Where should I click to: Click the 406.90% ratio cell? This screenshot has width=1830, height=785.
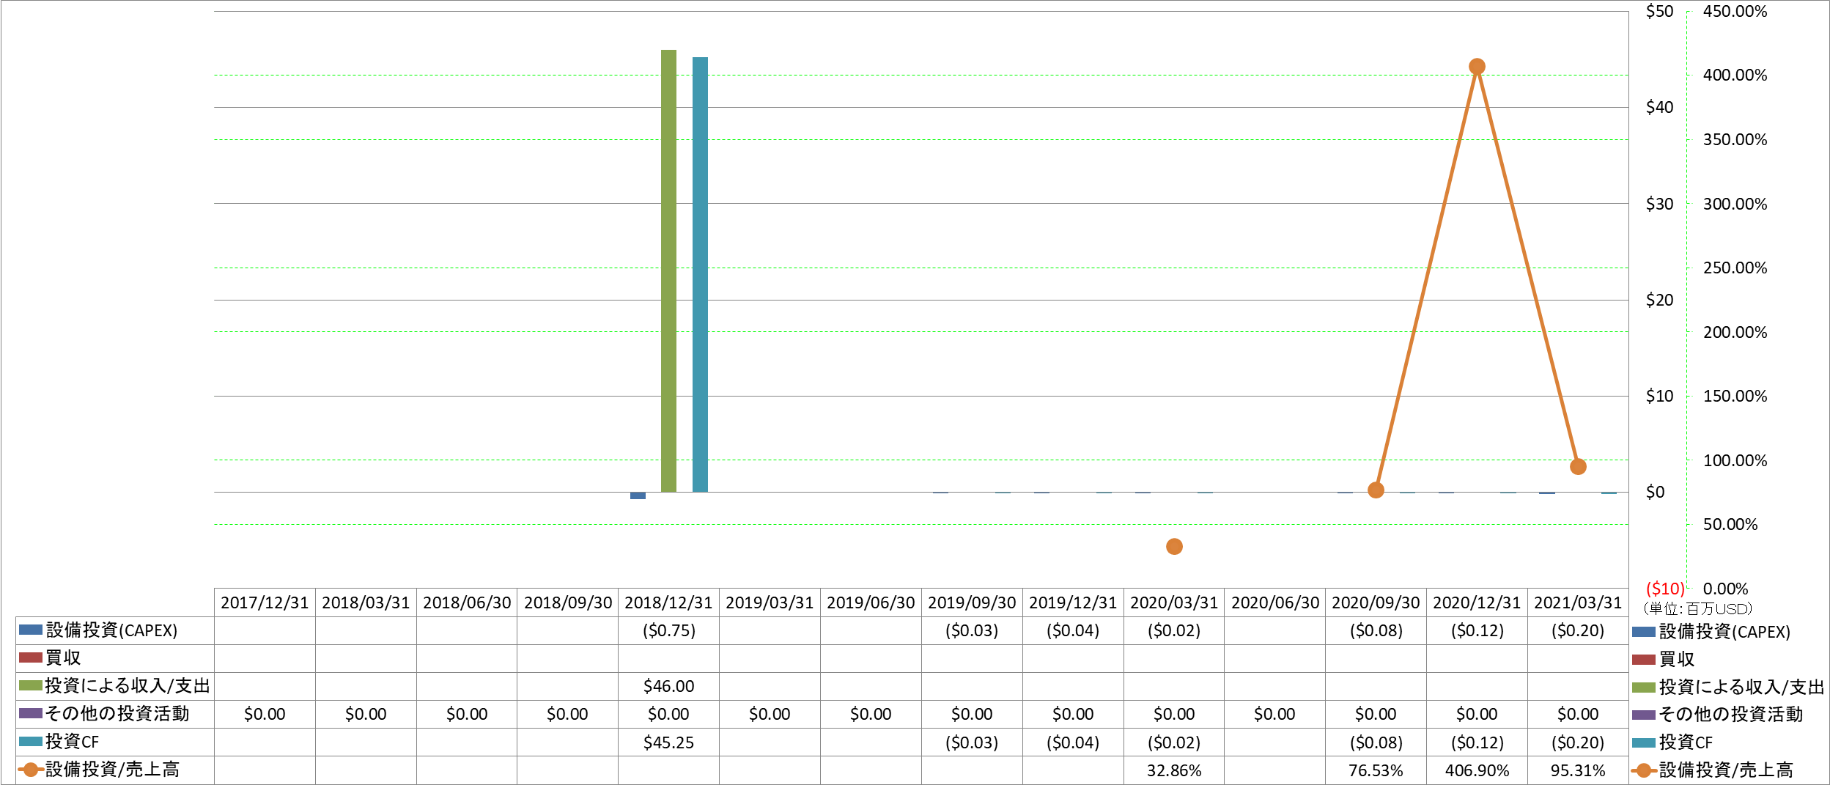(x=1477, y=770)
